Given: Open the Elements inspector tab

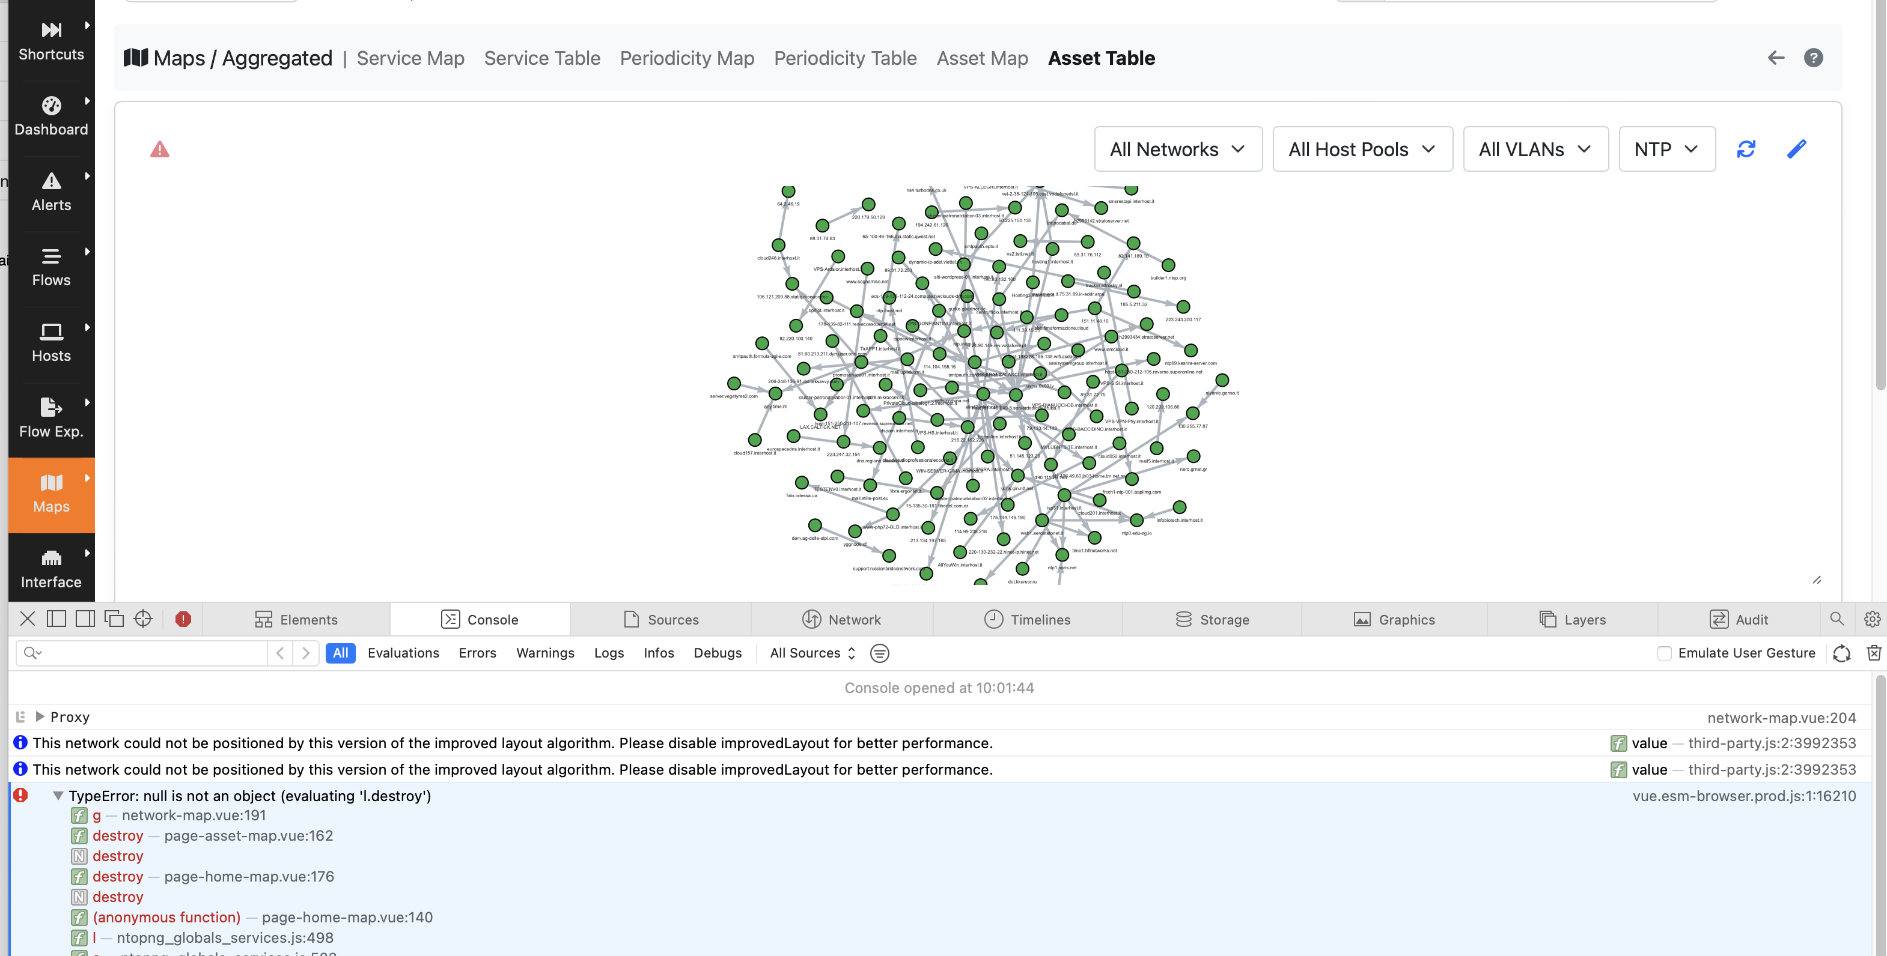Looking at the screenshot, I should point(296,619).
